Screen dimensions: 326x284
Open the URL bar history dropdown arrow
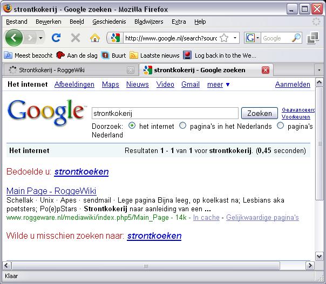[235, 38]
